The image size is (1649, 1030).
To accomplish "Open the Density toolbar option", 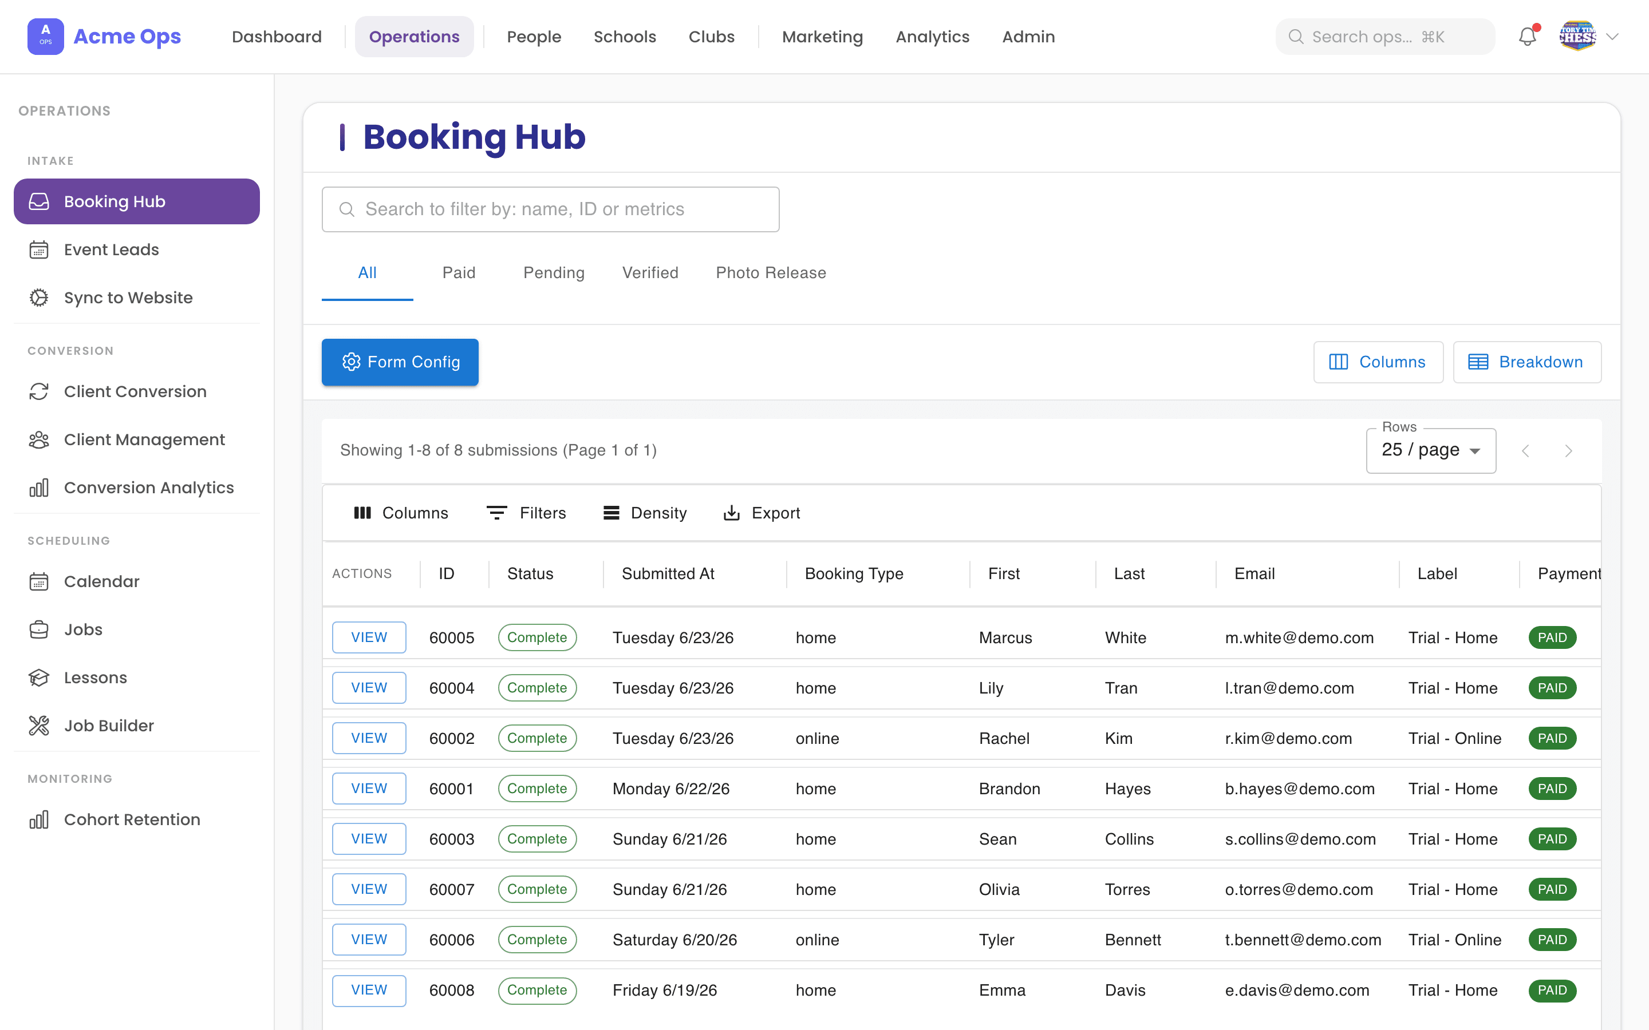I will 645,513.
